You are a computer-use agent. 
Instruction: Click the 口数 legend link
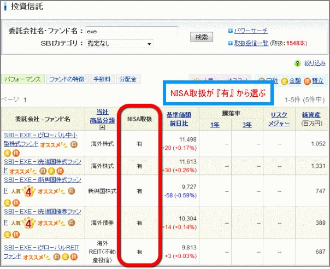272,81
